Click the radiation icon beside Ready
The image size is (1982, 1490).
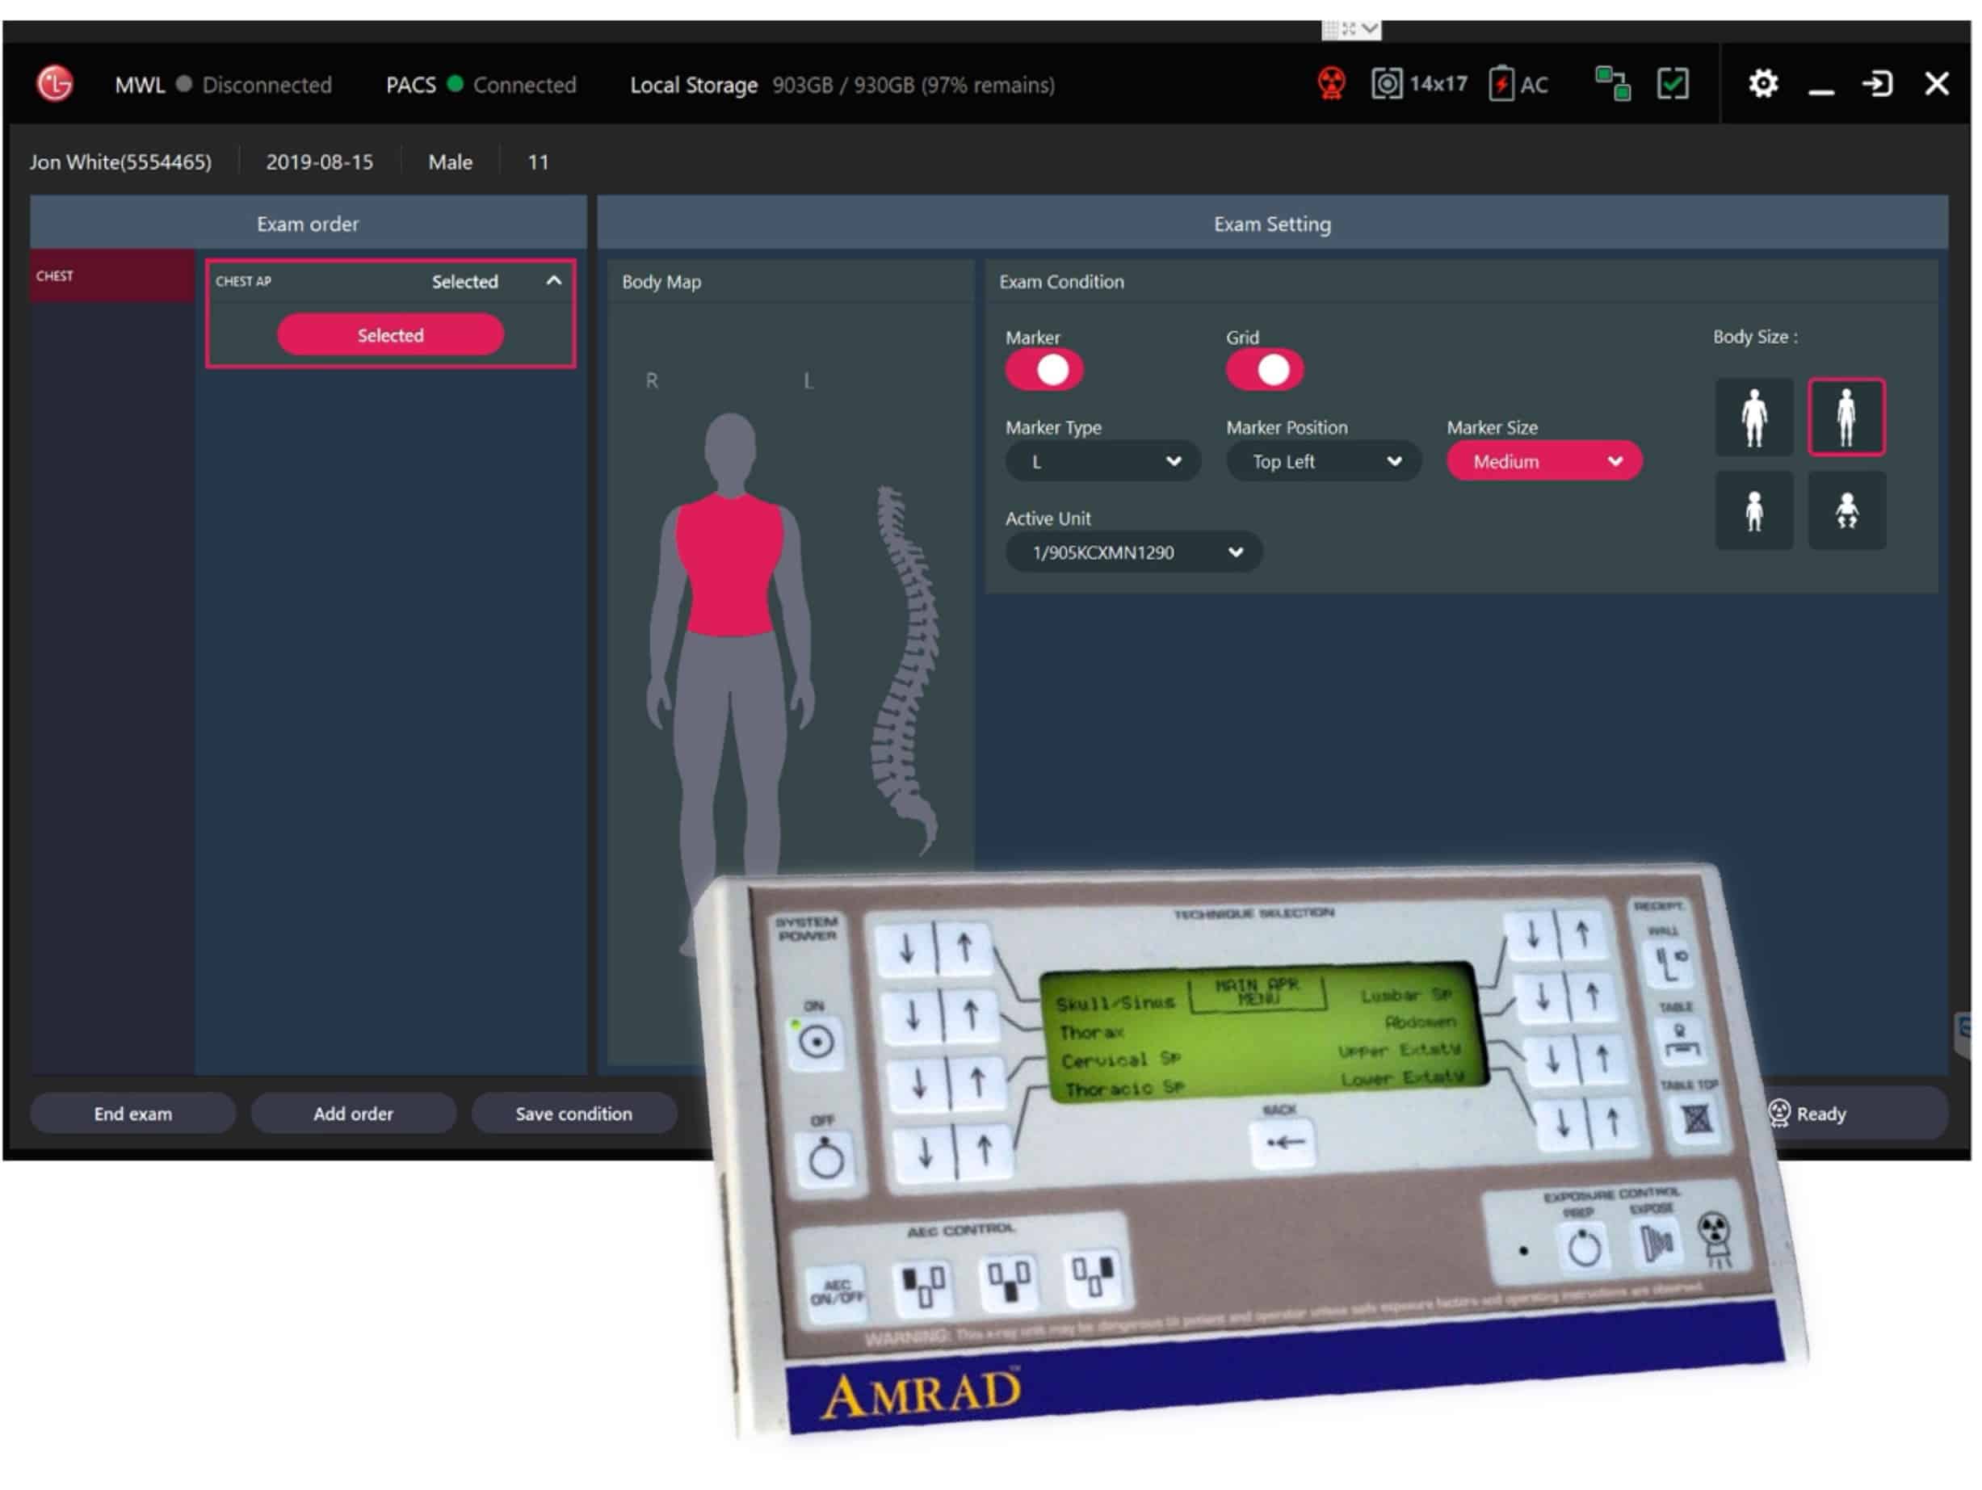click(x=1778, y=1114)
